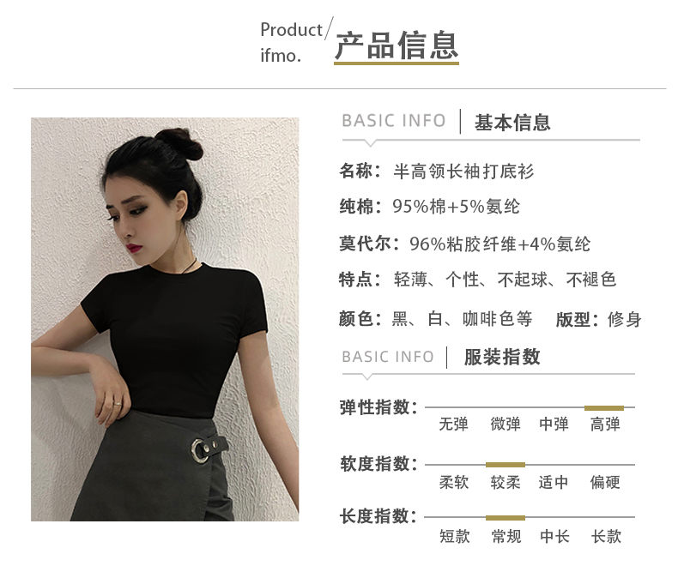
Task: Select the 无弹 elasticity label
Action: click(x=454, y=424)
